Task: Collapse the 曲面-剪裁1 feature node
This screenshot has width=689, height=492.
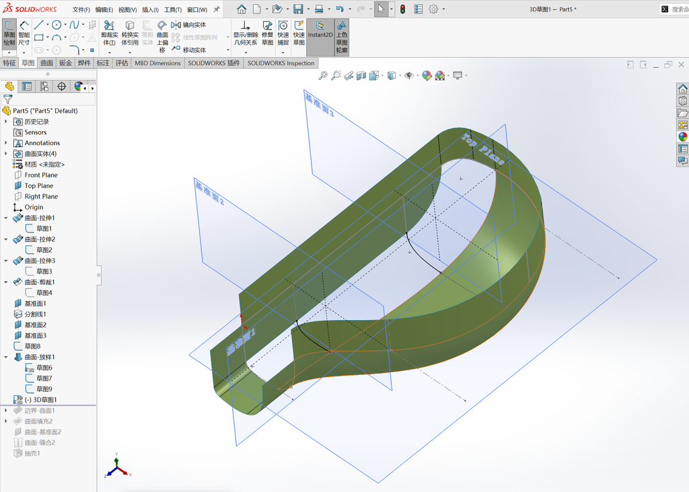Action: [5, 282]
